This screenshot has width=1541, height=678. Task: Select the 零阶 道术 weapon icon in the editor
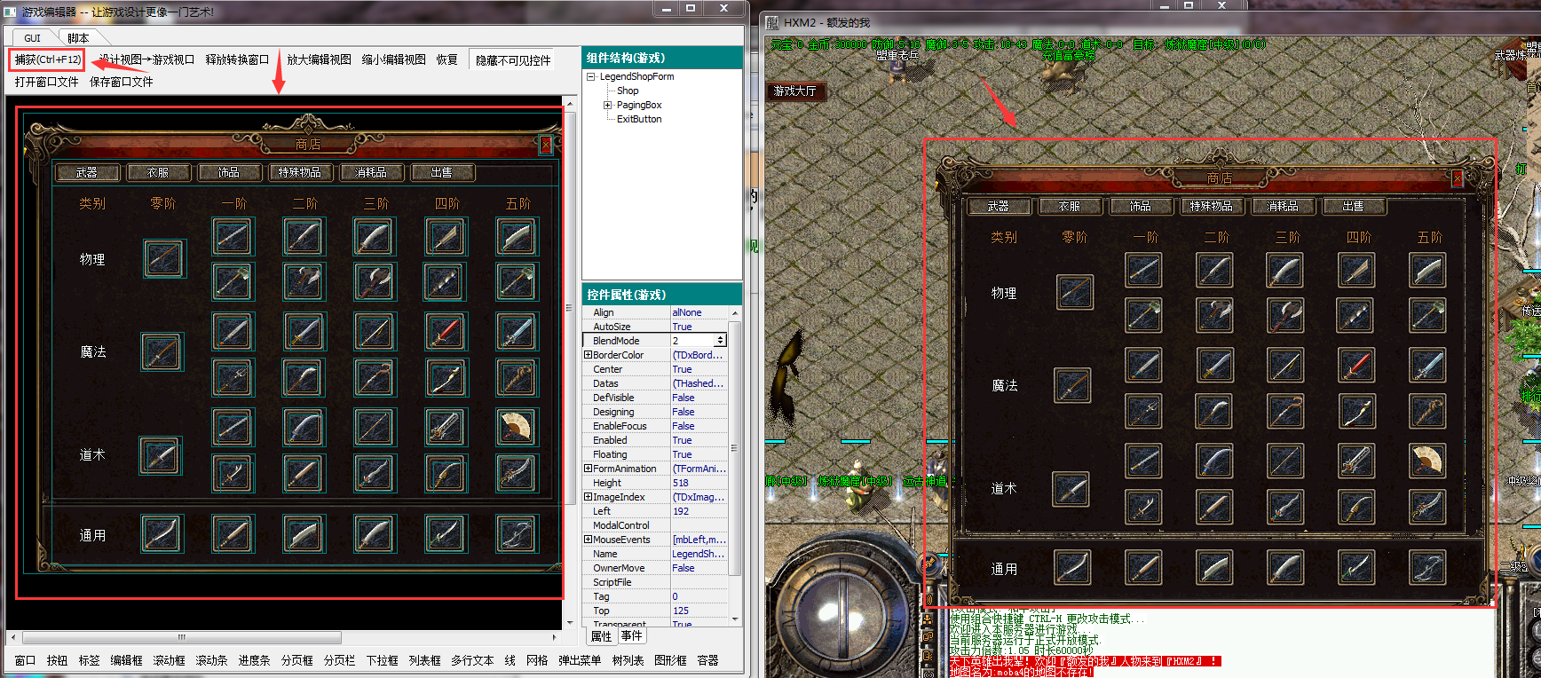click(x=161, y=456)
